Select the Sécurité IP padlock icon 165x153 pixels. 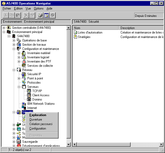coord(24,74)
